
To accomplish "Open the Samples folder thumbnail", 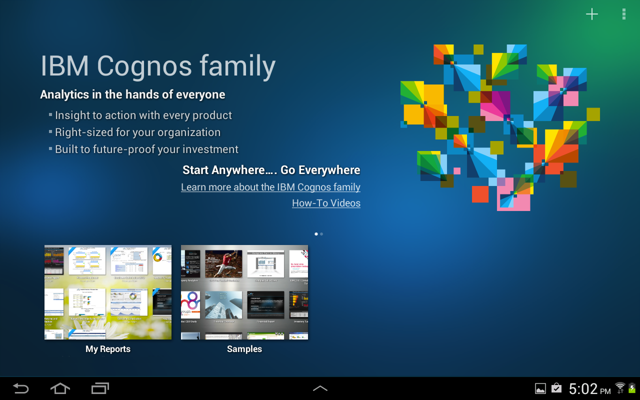I will [x=244, y=292].
